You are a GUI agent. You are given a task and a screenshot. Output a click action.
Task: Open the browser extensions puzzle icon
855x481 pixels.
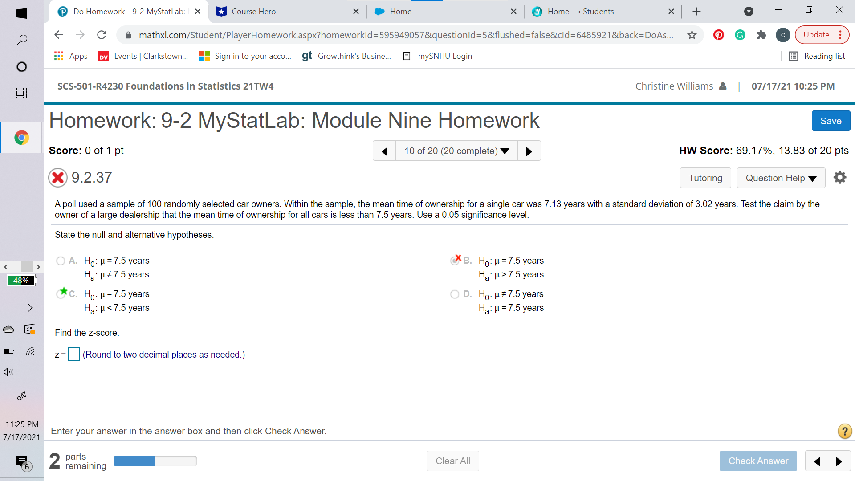click(x=761, y=35)
